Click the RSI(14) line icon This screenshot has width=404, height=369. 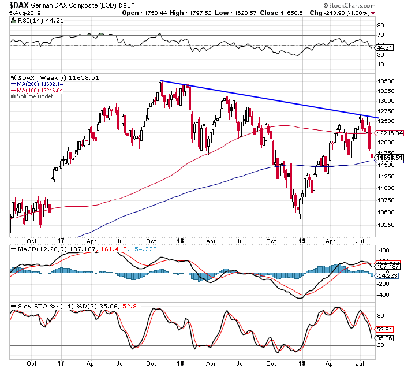tap(13, 20)
